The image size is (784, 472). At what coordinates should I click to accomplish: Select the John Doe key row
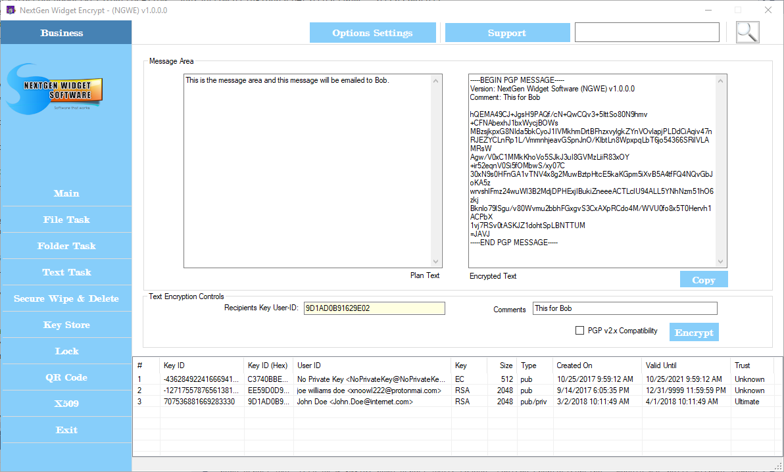(x=455, y=402)
